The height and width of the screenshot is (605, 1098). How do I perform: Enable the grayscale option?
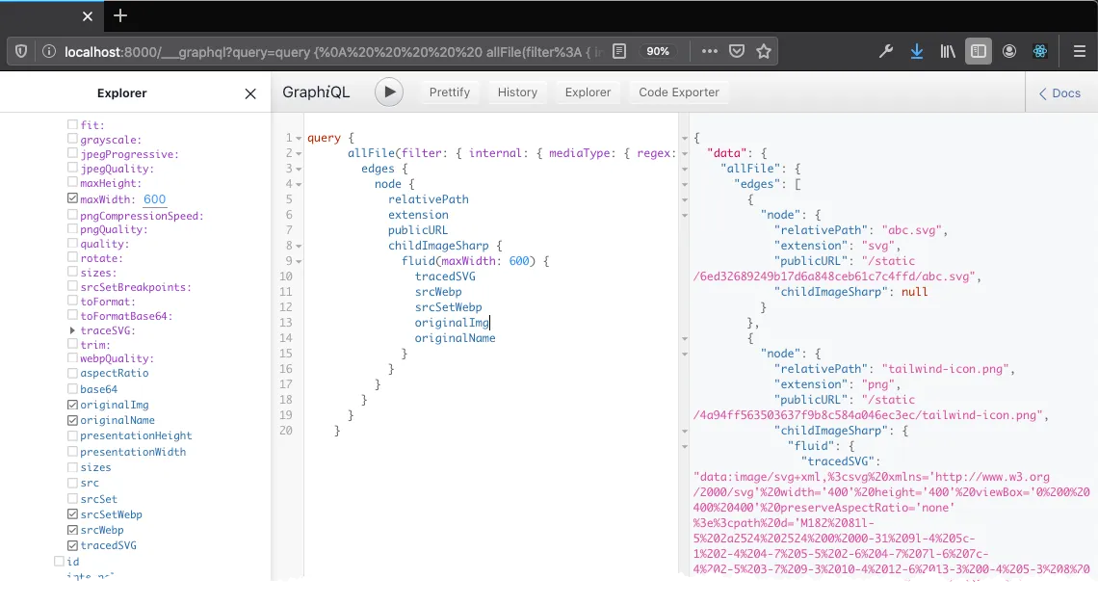coord(73,139)
